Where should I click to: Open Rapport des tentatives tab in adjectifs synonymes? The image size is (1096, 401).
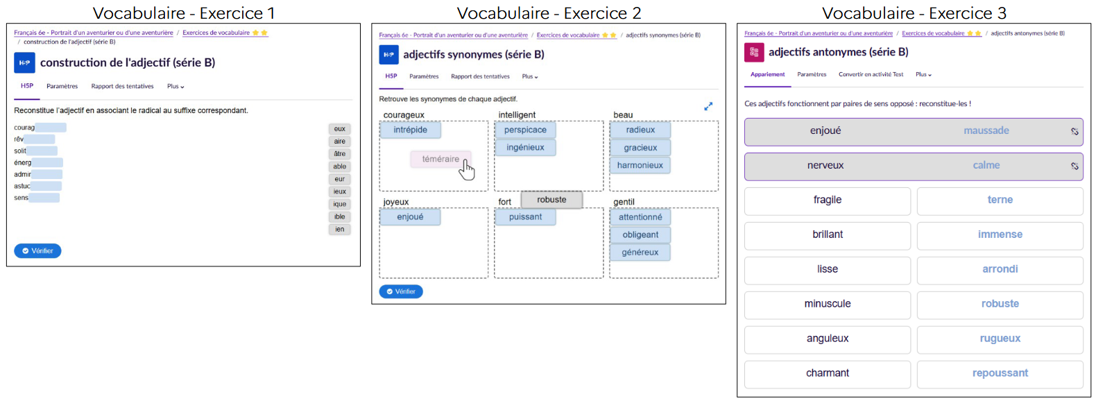click(480, 77)
